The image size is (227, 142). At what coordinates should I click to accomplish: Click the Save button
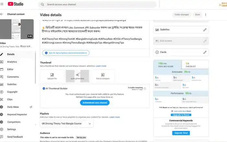click(x=197, y=15)
